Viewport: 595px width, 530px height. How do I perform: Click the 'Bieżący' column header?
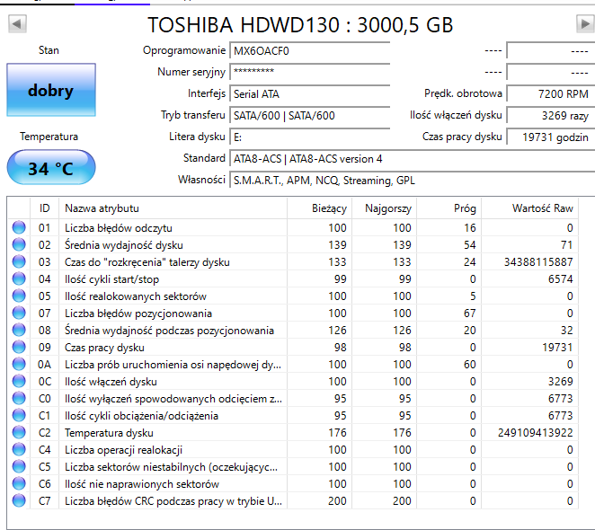click(x=329, y=208)
